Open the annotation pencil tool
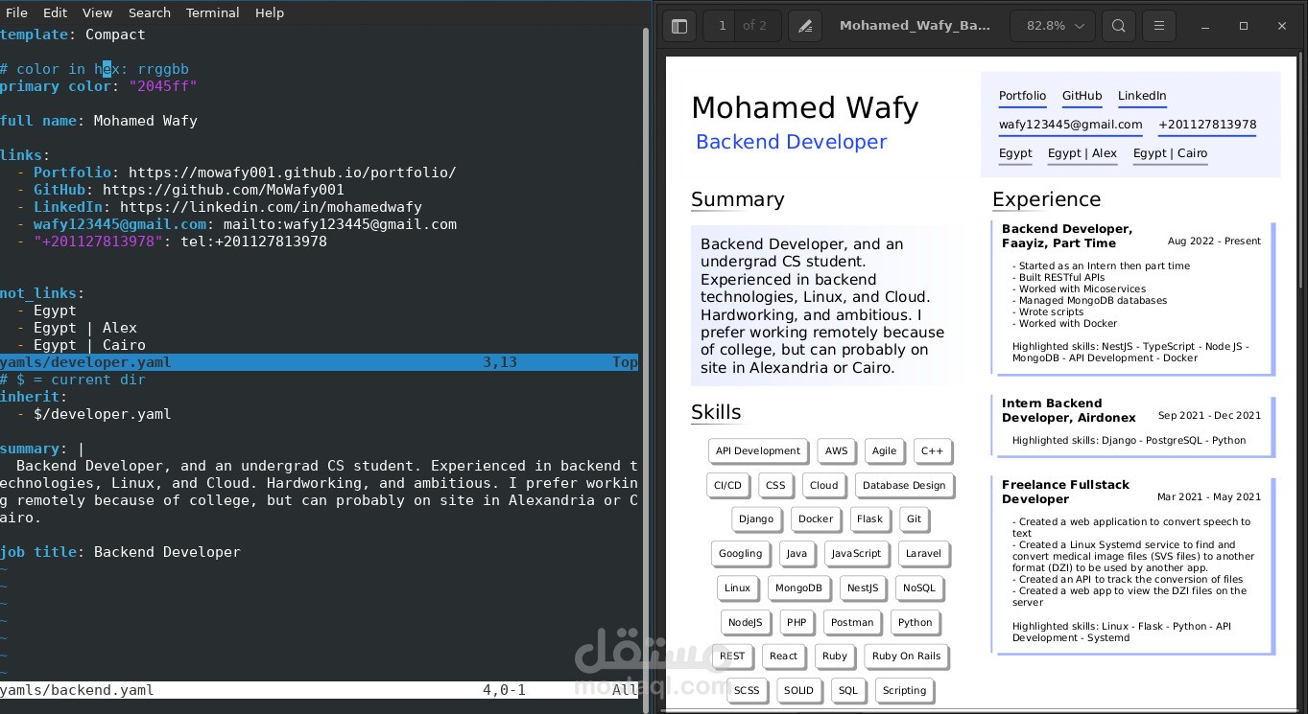The height and width of the screenshot is (714, 1308). tap(805, 26)
